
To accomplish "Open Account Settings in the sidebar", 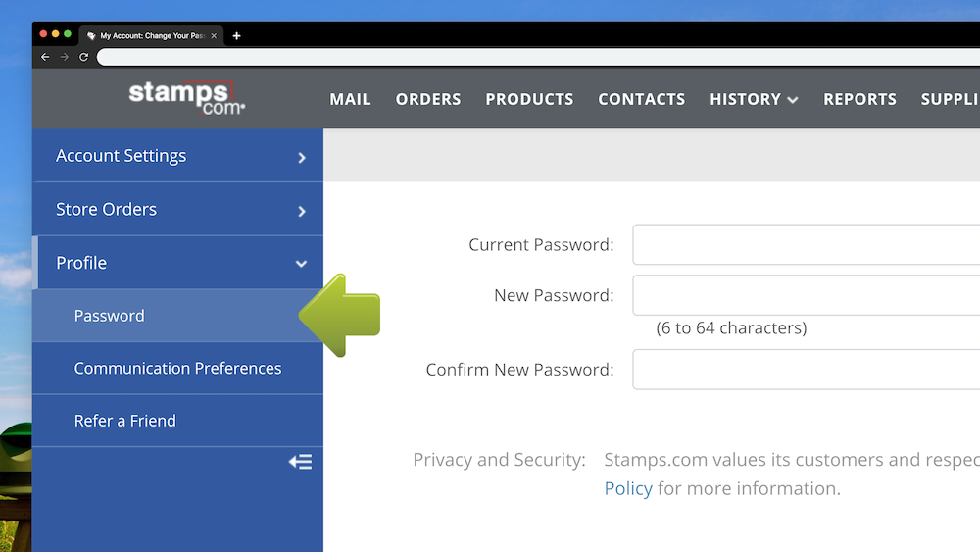I will 177,156.
